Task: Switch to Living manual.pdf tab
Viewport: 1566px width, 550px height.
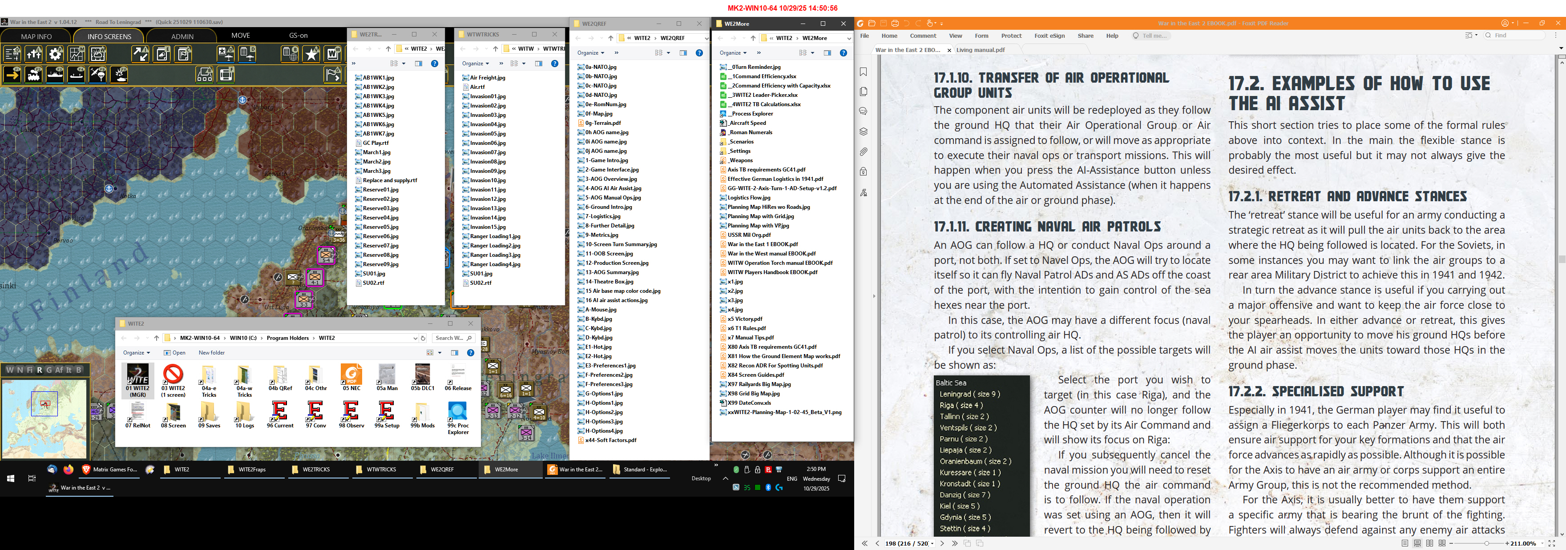Action: (980, 50)
